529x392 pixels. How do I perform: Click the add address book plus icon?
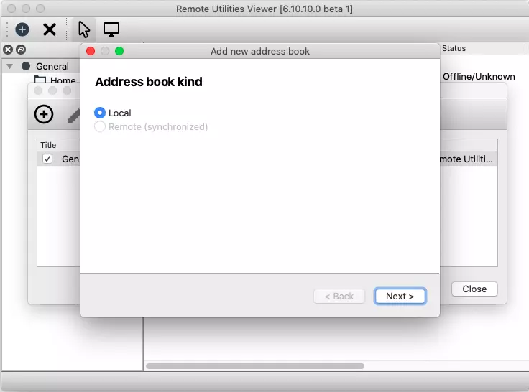pyautogui.click(x=44, y=114)
